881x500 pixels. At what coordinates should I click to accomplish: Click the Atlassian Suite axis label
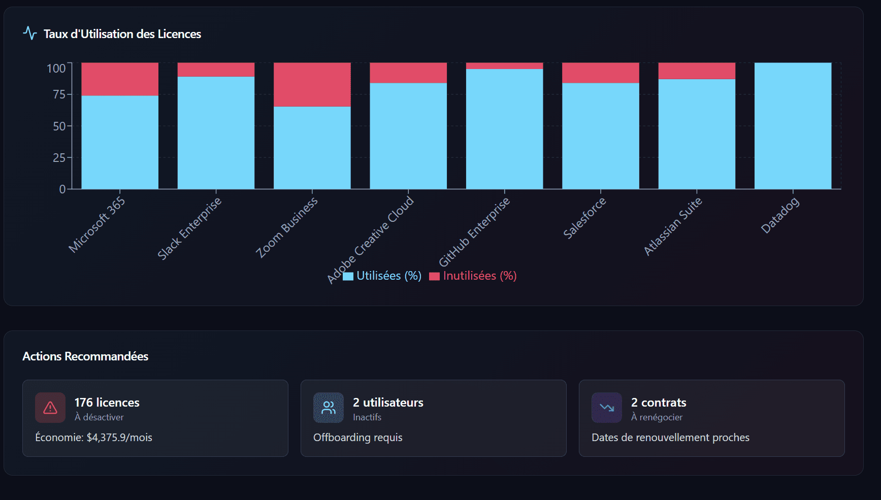(x=673, y=226)
